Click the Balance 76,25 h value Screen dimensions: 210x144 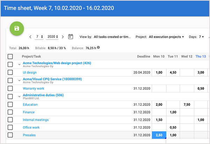(x=91, y=48)
